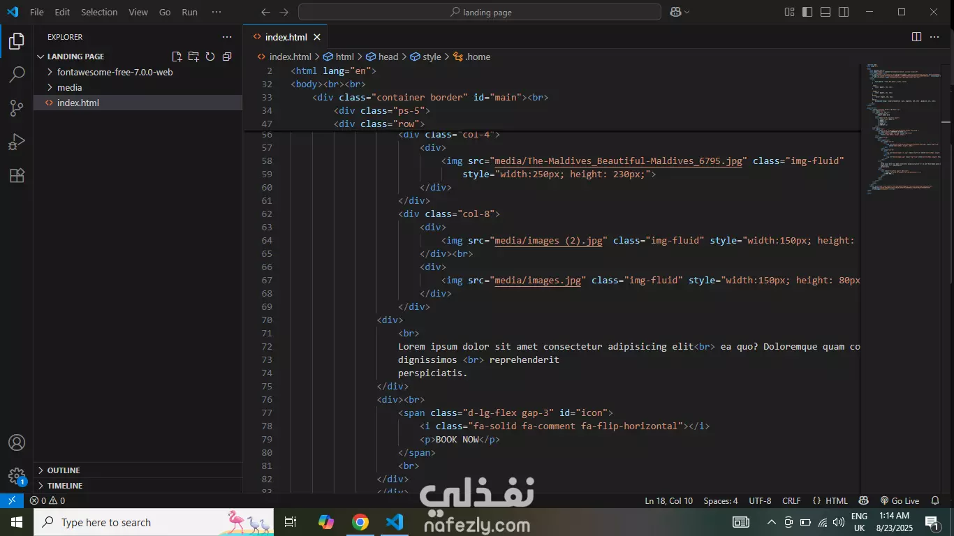The width and height of the screenshot is (954, 536).
Task: Open the Run and Debug view
Action: (x=17, y=142)
